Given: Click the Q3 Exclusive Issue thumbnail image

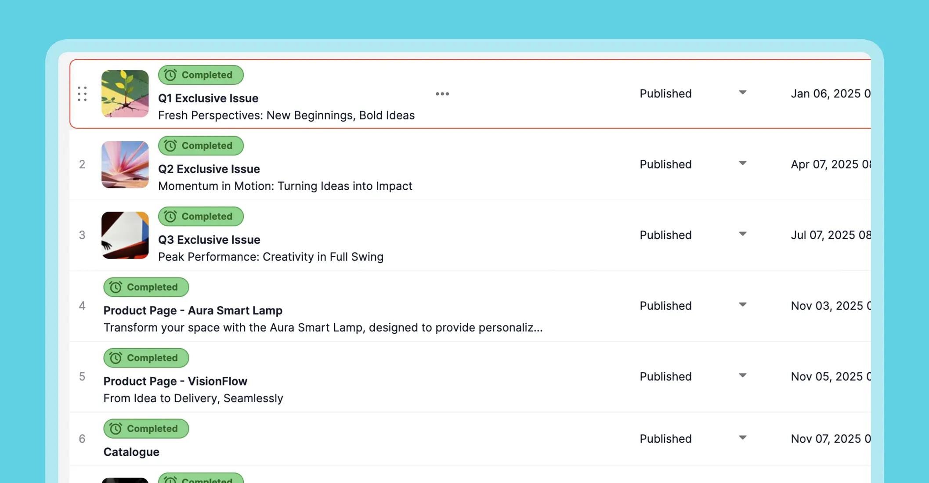Looking at the screenshot, I should pyautogui.click(x=125, y=235).
